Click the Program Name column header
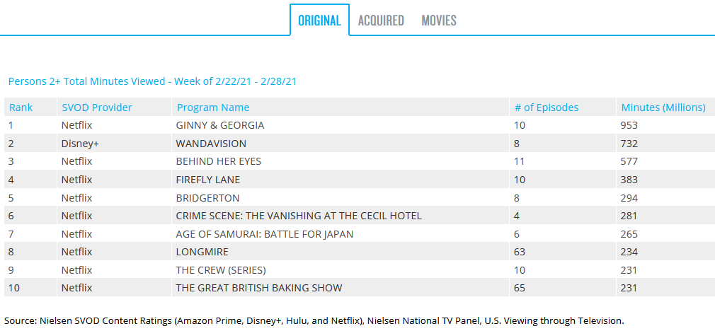This screenshot has height=331, width=715. pos(213,108)
